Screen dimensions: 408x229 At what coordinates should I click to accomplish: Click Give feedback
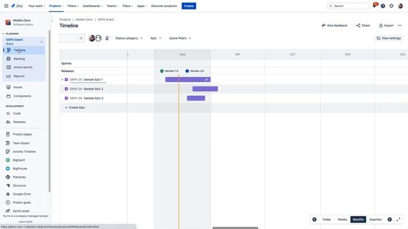334,25
